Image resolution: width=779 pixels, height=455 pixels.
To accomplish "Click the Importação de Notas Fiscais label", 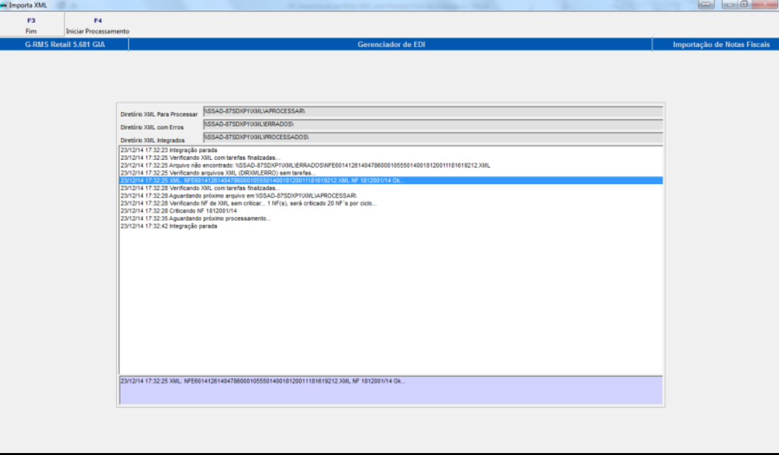I will tap(721, 44).
